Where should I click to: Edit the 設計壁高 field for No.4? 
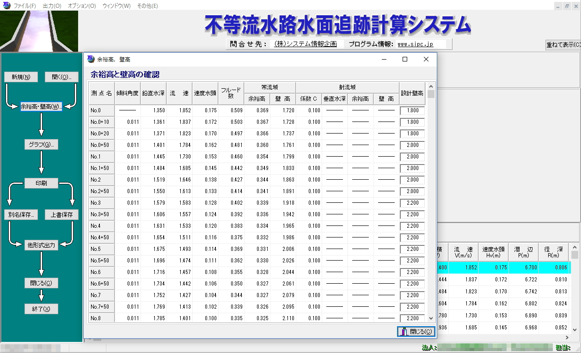[413, 226]
